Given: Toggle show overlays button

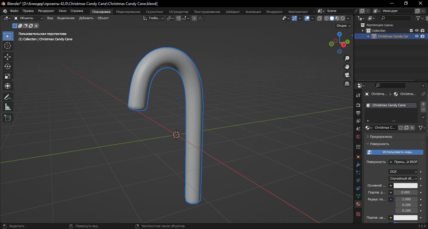Looking at the screenshot, I should tap(307, 18).
